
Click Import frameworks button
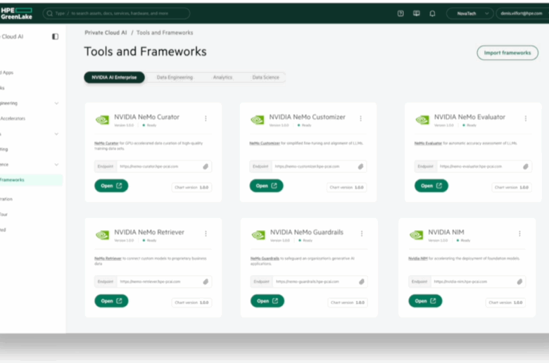[x=507, y=53]
